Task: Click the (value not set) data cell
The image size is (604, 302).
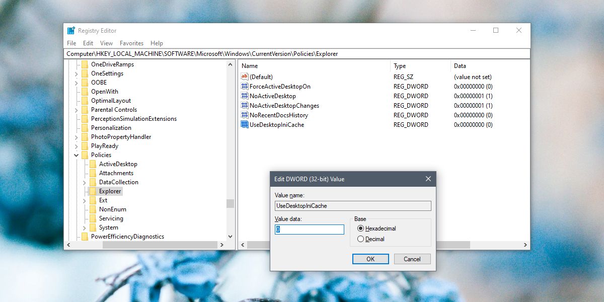Action: [x=473, y=77]
